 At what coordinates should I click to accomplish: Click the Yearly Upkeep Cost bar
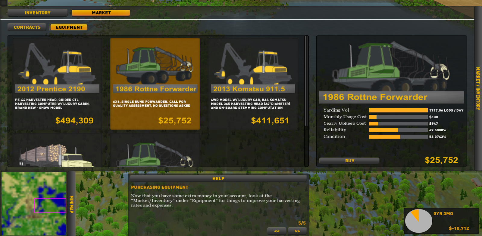pyautogui.click(x=398, y=124)
